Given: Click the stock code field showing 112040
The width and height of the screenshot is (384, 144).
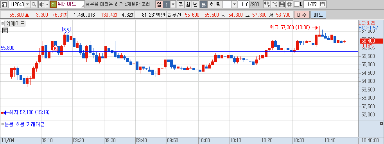Looking at the screenshot, I should [x=16, y=4].
